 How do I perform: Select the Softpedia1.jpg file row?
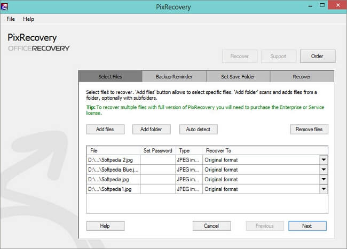coord(113,189)
